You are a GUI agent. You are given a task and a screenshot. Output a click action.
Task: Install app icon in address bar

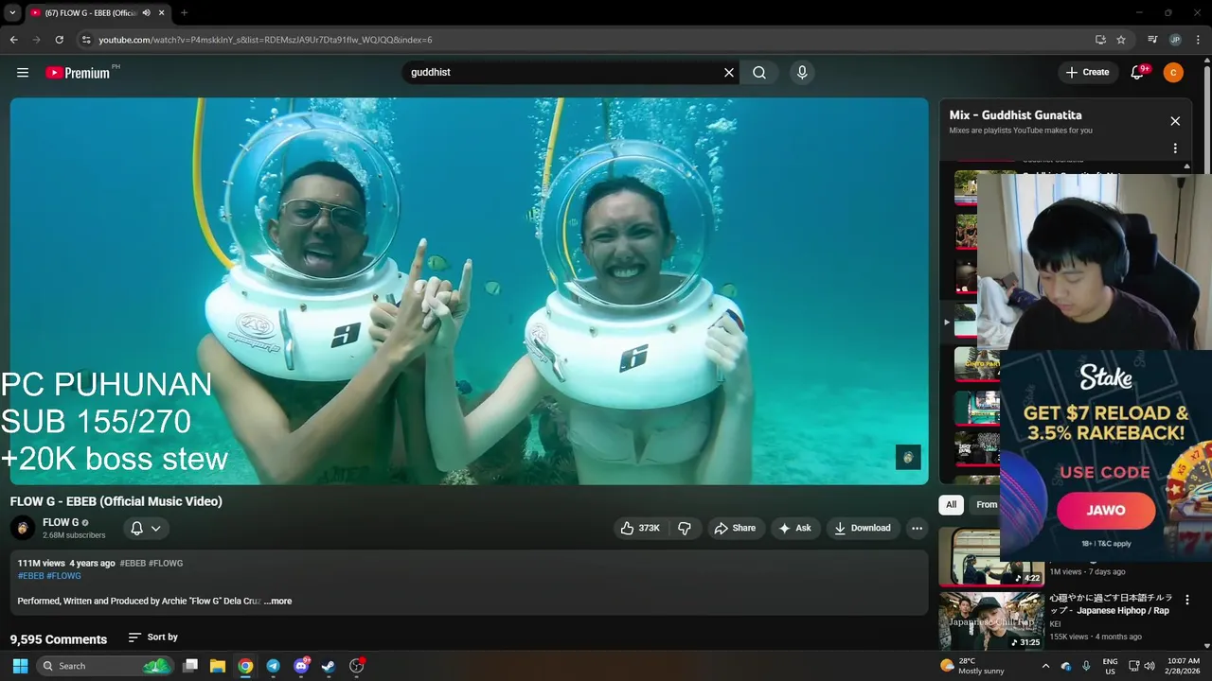(x=1100, y=40)
